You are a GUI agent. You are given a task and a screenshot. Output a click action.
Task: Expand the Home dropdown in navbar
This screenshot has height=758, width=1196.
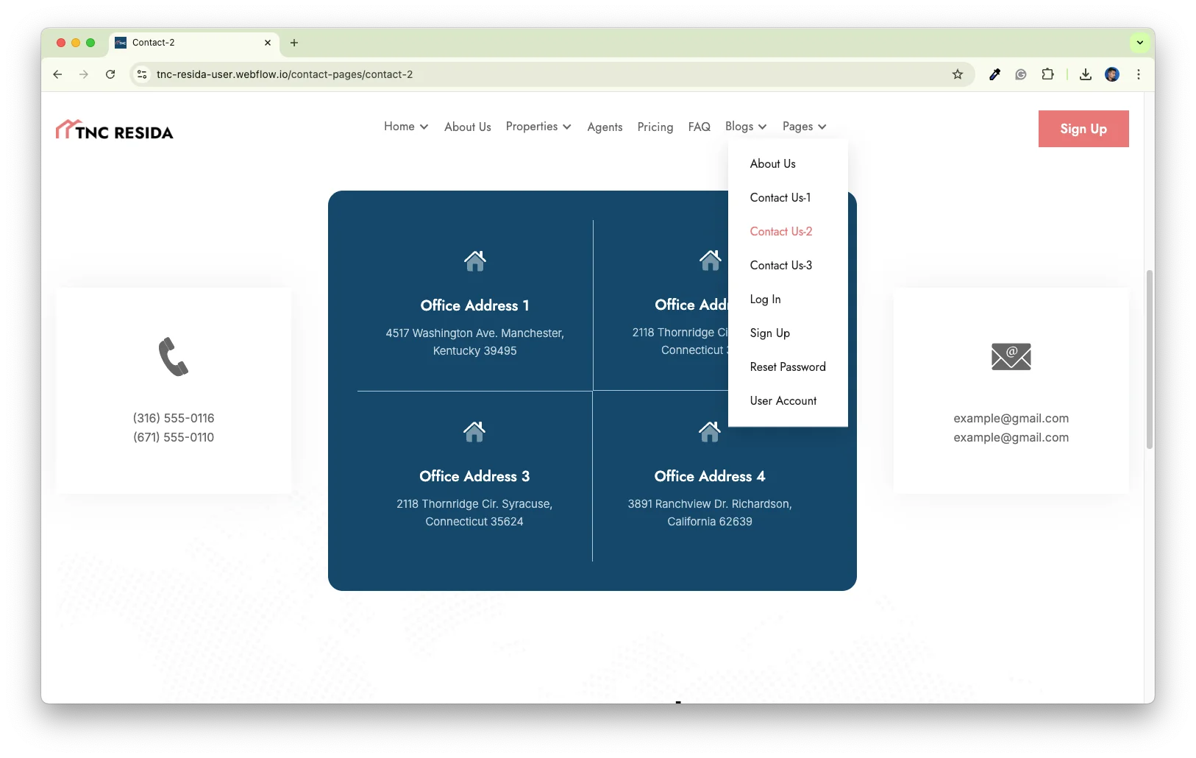[x=406, y=127]
